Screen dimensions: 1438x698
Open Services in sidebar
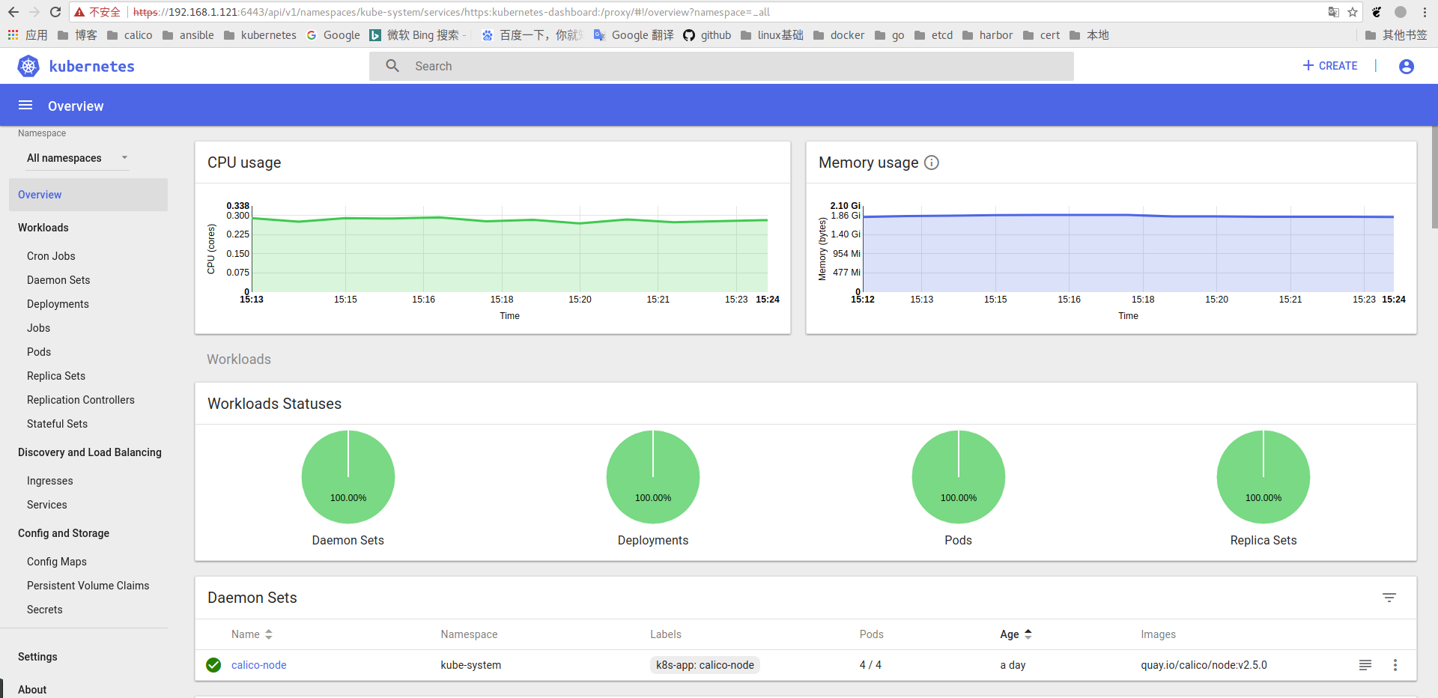pyautogui.click(x=47, y=505)
